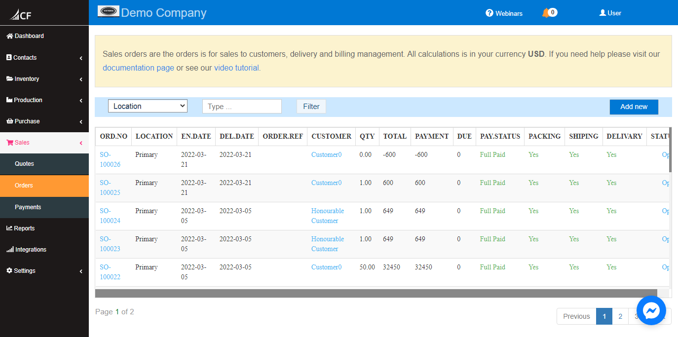The width and height of the screenshot is (678, 337).
Task: Open the Location dropdown filter
Action: click(148, 106)
